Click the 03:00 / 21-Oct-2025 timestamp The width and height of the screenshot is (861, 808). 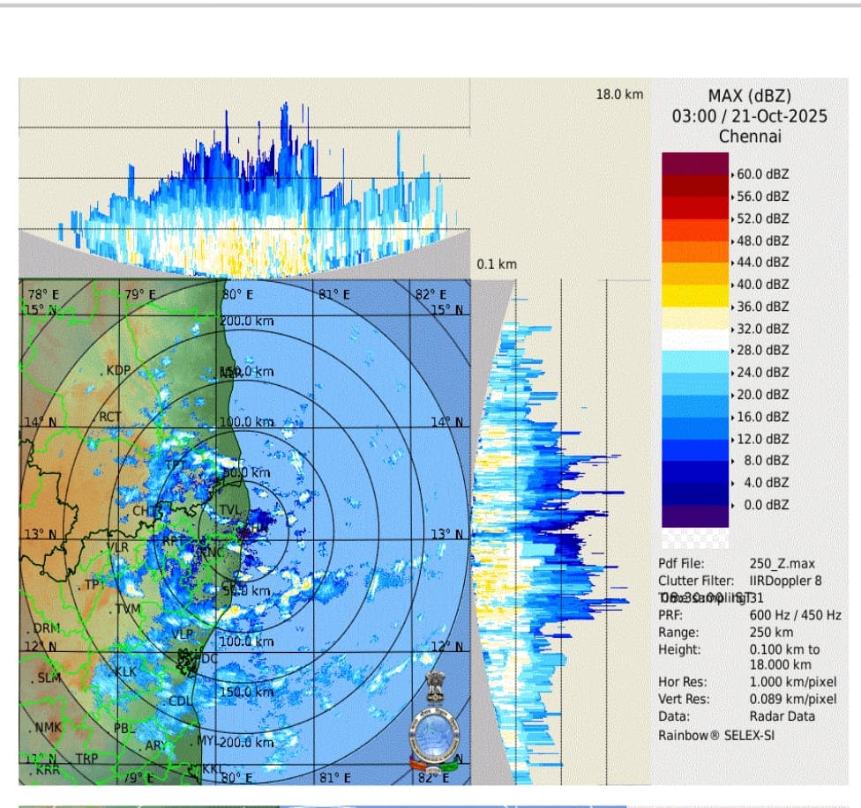pos(749,116)
